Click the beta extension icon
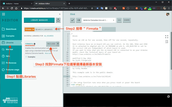This screenshot has height=107, width=172. coord(150,9)
